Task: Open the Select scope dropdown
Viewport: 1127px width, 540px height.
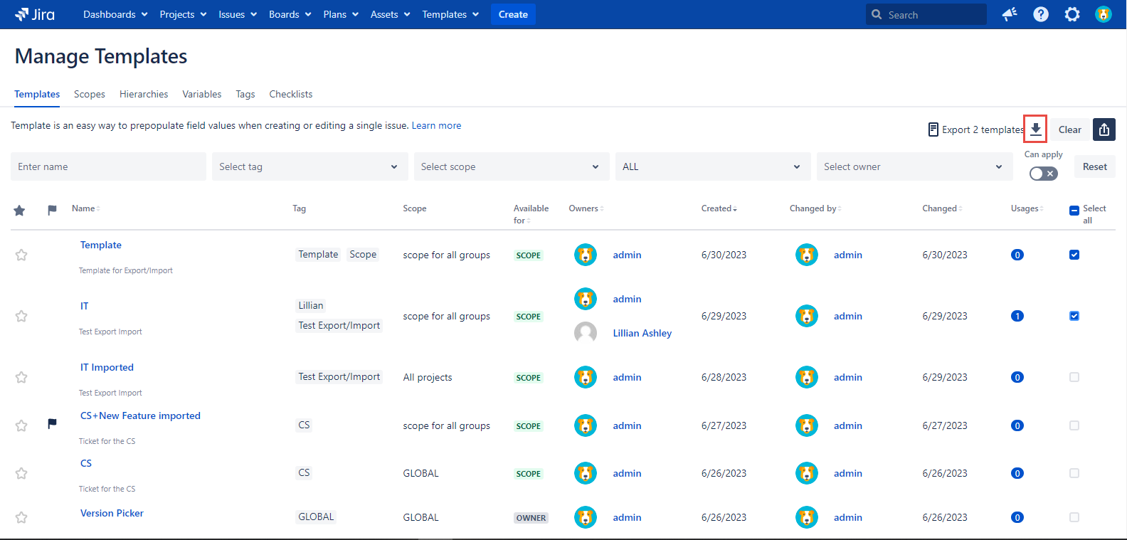Action: 511,166
